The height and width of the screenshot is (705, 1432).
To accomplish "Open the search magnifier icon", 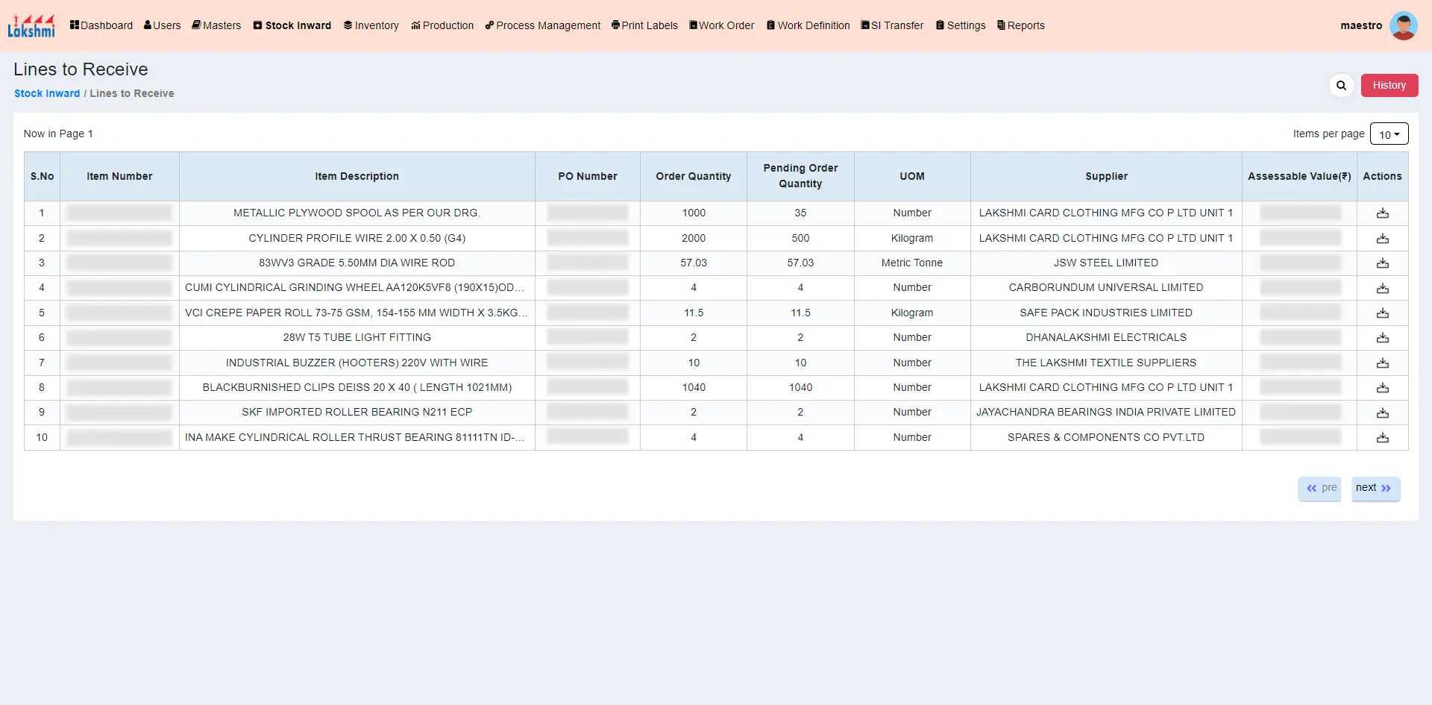I will [x=1341, y=85].
